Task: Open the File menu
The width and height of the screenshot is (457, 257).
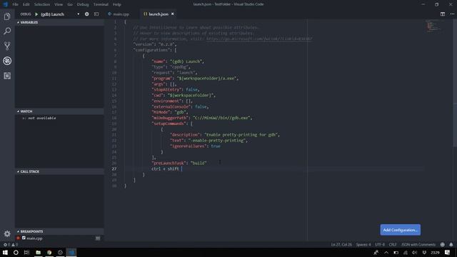Action: click(15, 4)
